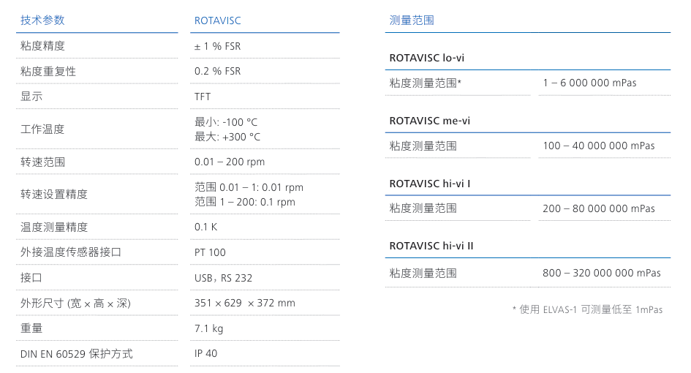691x373 pixels.
Task: Click the 粘度重复性 row label
Action: pos(48,72)
